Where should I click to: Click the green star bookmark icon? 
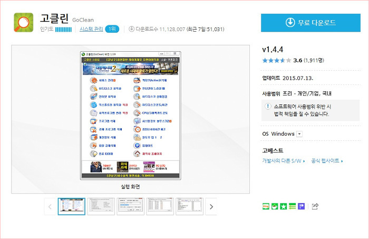tap(284, 206)
